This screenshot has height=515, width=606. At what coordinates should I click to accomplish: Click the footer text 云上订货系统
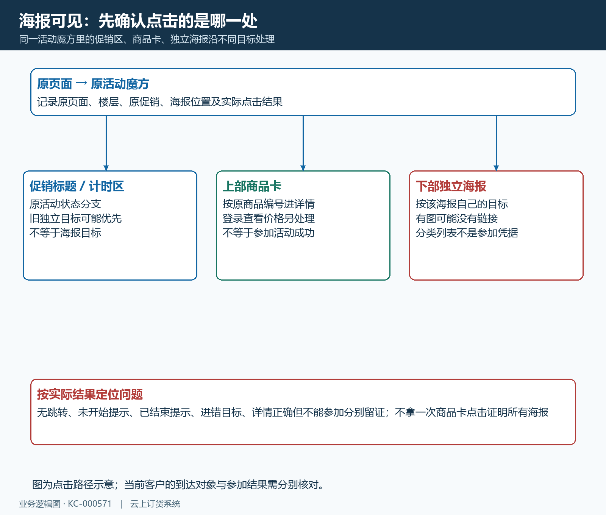coord(155,504)
